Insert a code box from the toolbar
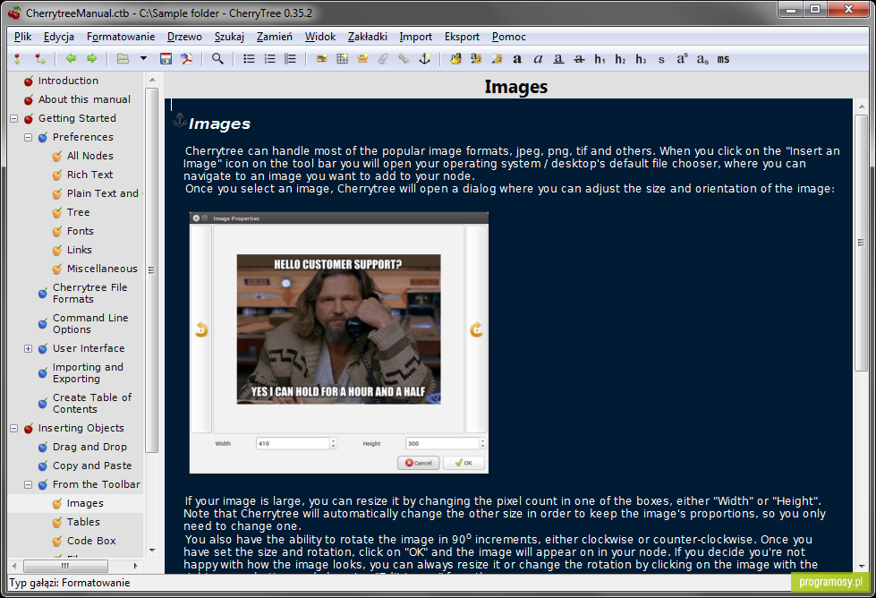 point(362,59)
